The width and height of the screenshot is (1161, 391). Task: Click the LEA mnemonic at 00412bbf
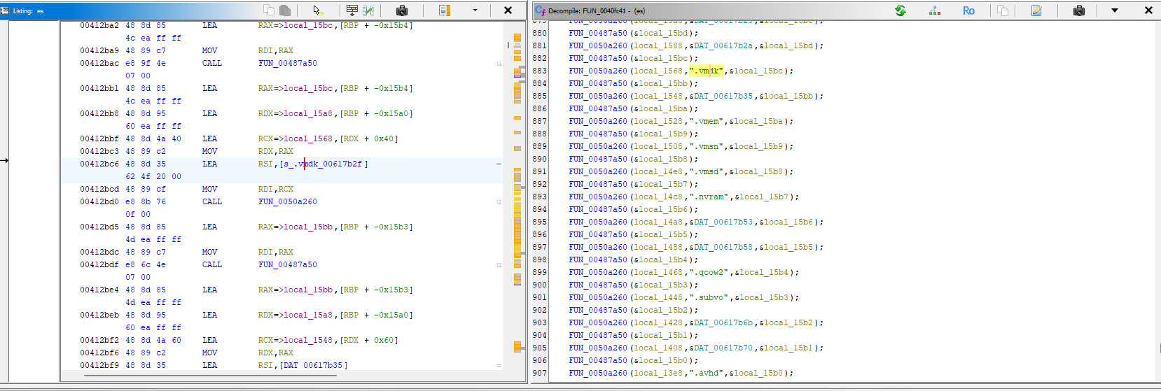pos(210,138)
